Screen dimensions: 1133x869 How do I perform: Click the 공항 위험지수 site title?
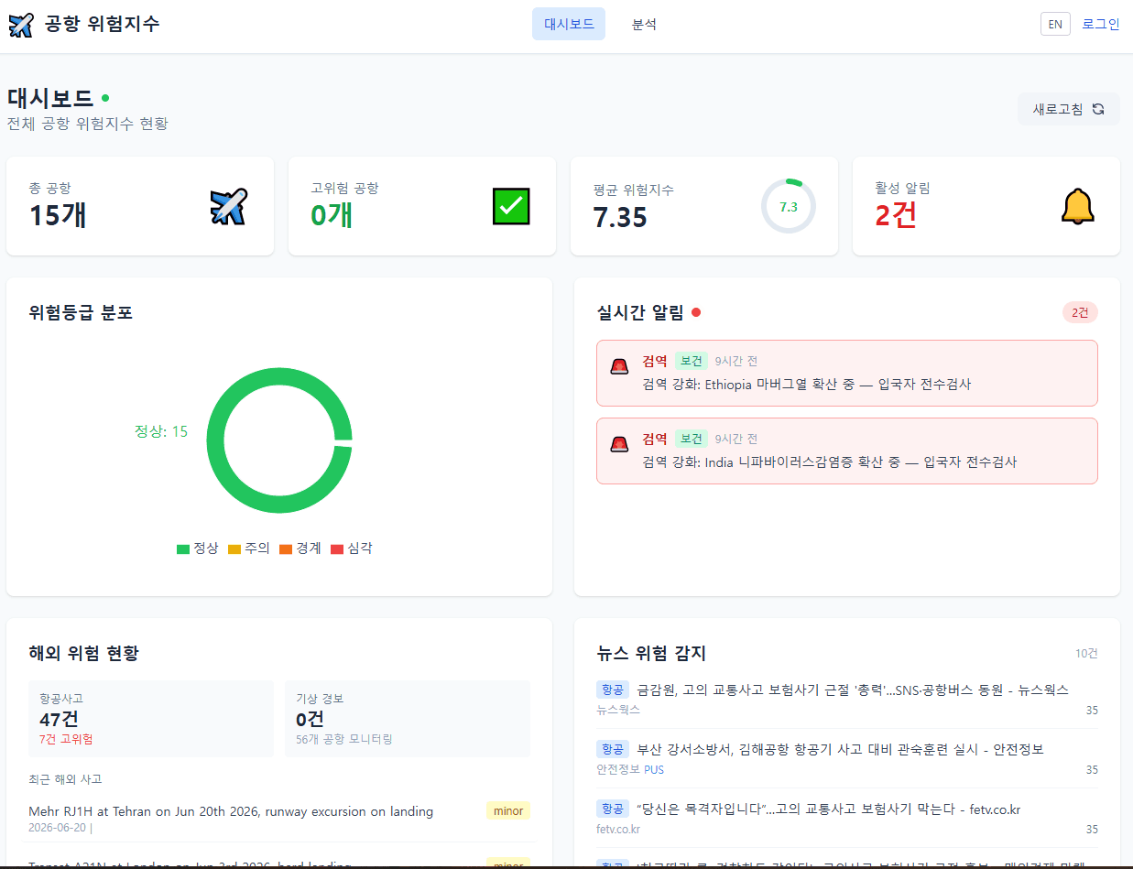[102, 24]
